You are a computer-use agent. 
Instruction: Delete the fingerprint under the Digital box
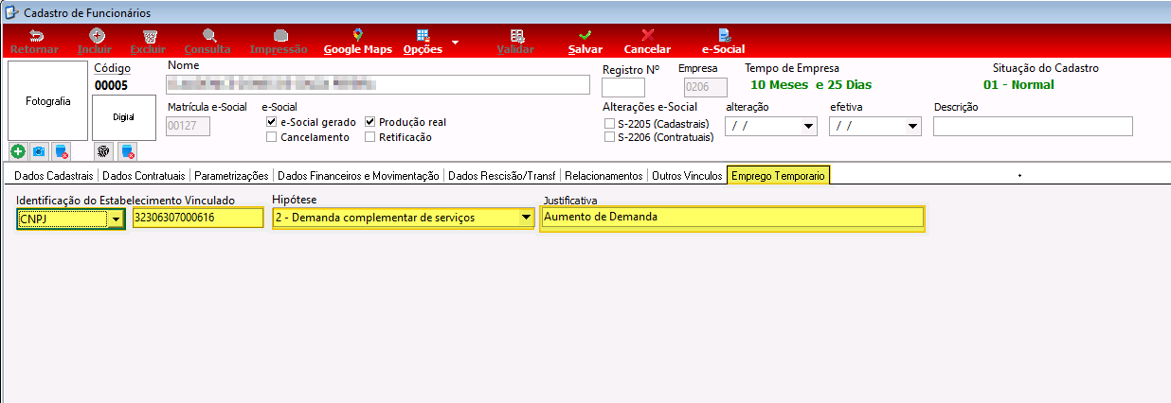pyautogui.click(x=127, y=150)
